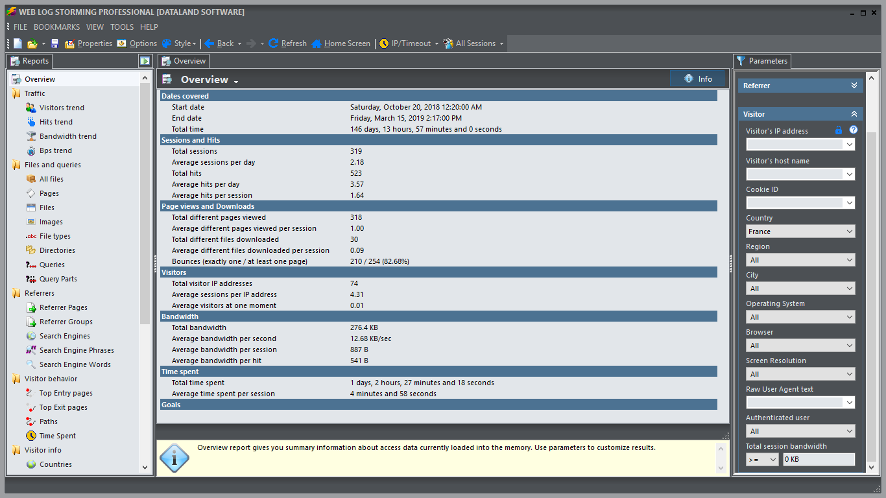Click the Info button
The height and width of the screenshot is (498, 886).
698,78
